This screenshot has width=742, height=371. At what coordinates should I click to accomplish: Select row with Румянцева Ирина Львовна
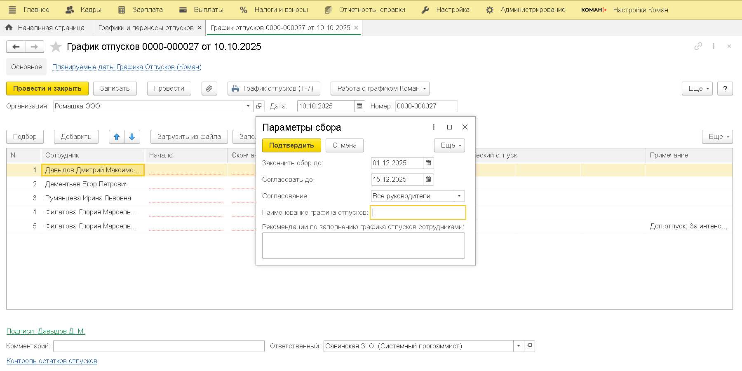tap(88, 198)
